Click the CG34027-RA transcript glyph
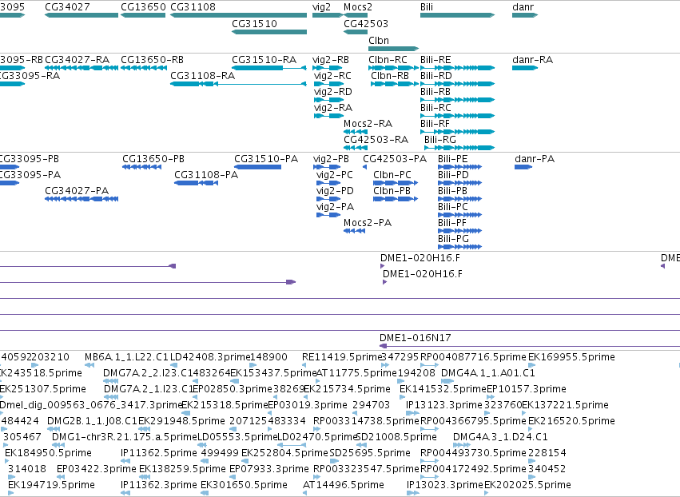 pyautogui.click(x=82, y=68)
